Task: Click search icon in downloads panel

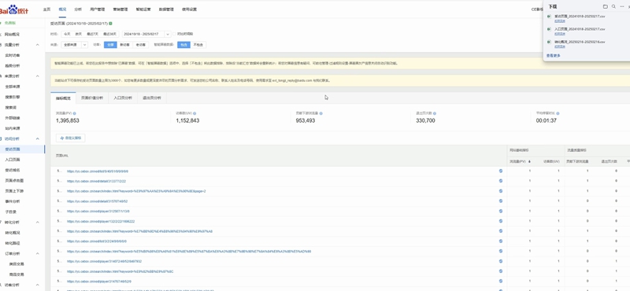Action: pyautogui.click(x=613, y=6)
